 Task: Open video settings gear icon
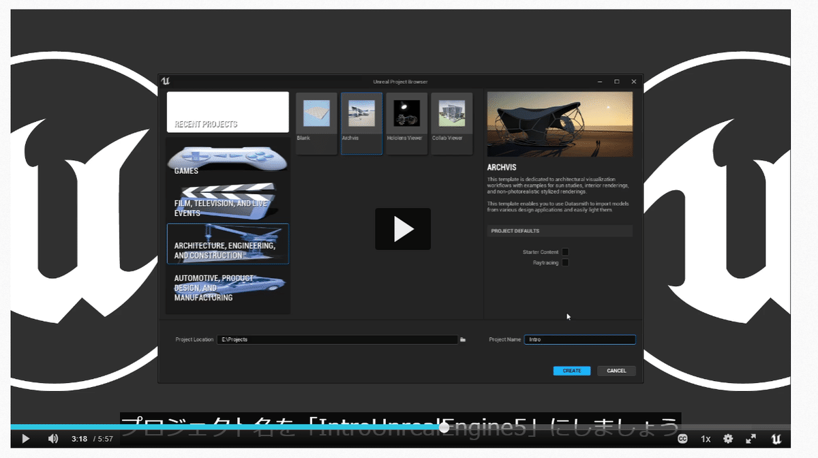[x=728, y=439]
